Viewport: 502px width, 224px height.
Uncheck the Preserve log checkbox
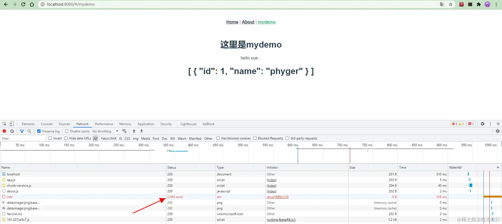tap(39, 131)
